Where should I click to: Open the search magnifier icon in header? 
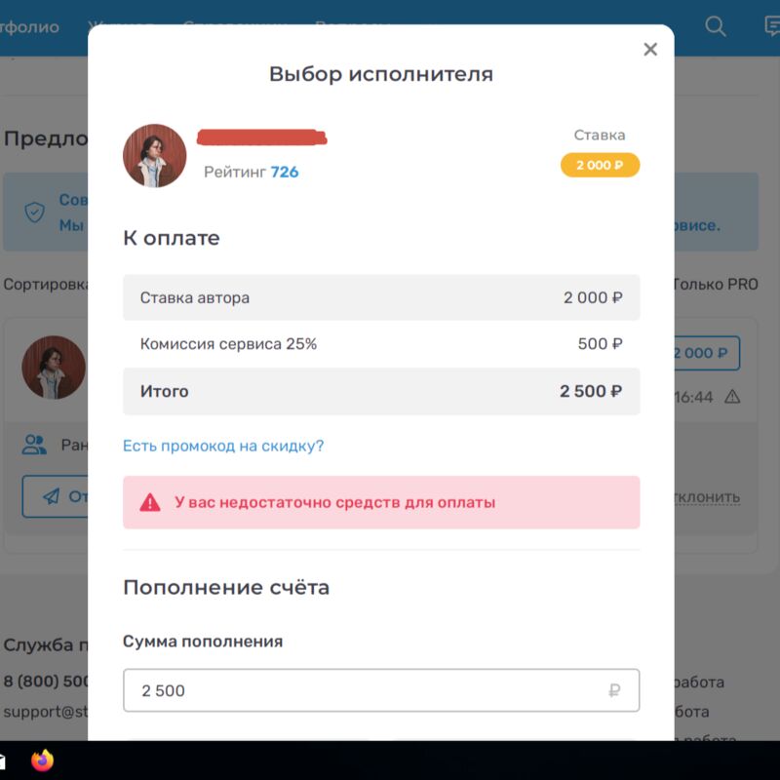coord(716,26)
